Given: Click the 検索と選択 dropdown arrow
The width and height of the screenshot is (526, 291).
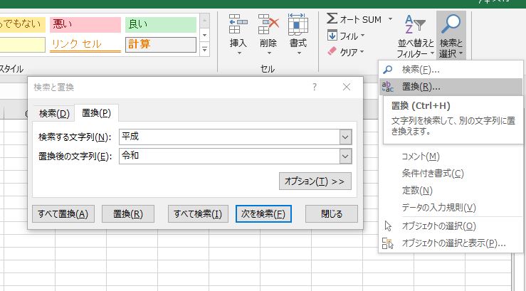Looking at the screenshot, I should pyautogui.click(x=461, y=53).
